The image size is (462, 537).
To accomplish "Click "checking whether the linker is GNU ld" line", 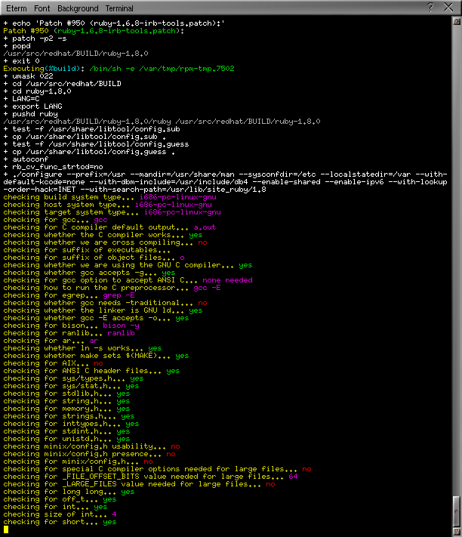I will [103, 310].
